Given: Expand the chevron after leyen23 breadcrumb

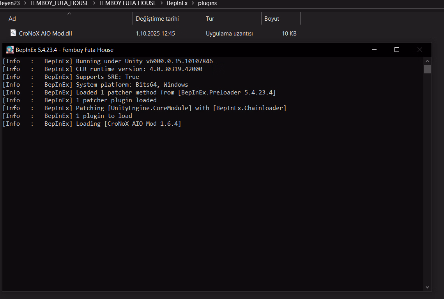Looking at the screenshot, I should (x=25, y=3).
